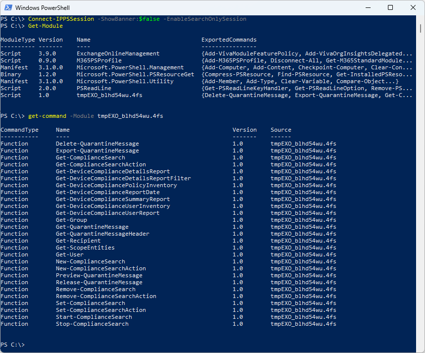The image size is (425, 353).
Task: Click the ExportedCommands column header
Action: (229, 40)
